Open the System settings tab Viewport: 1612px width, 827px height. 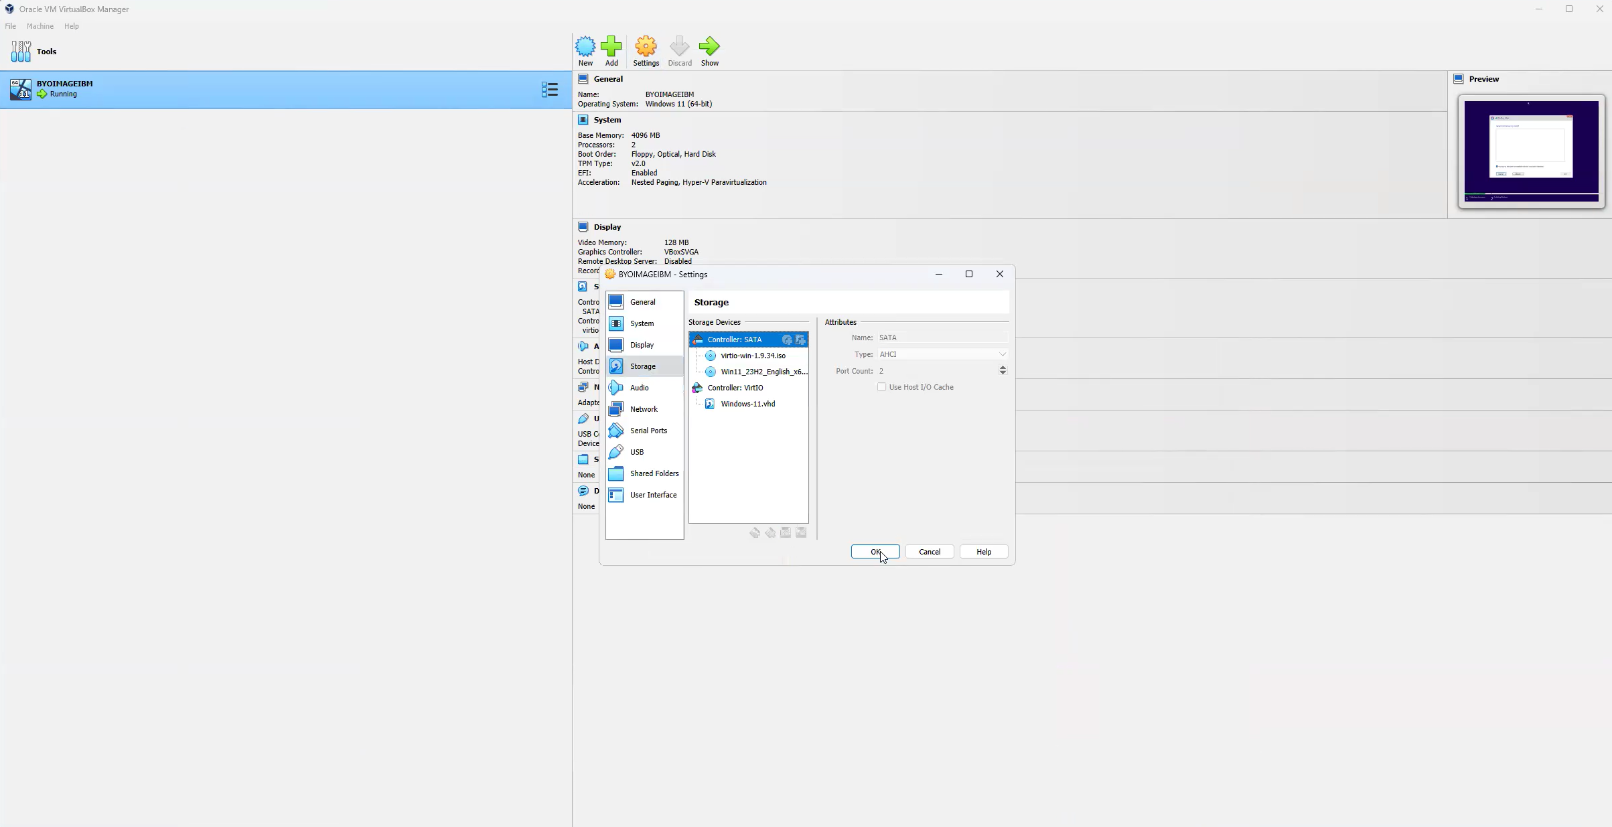click(x=642, y=323)
